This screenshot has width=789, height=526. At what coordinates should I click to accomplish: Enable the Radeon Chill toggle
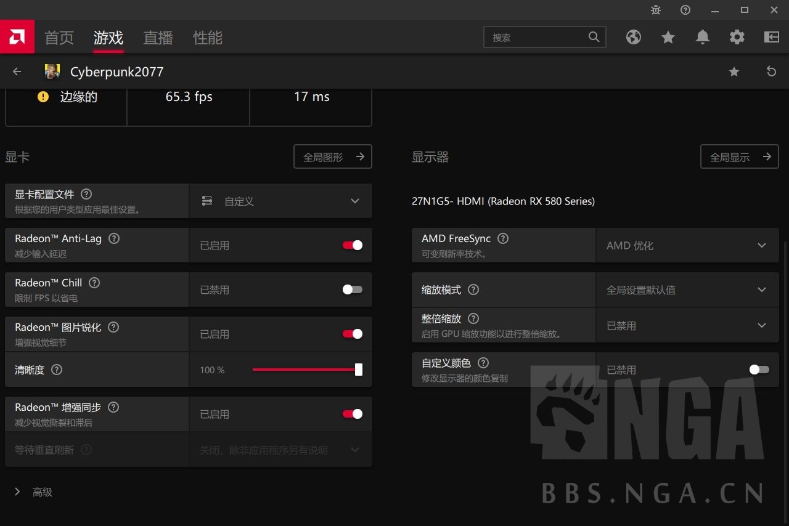(353, 289)
